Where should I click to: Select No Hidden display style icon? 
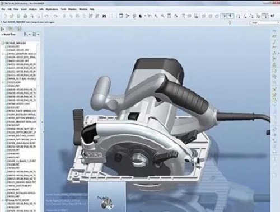[217, 16]
